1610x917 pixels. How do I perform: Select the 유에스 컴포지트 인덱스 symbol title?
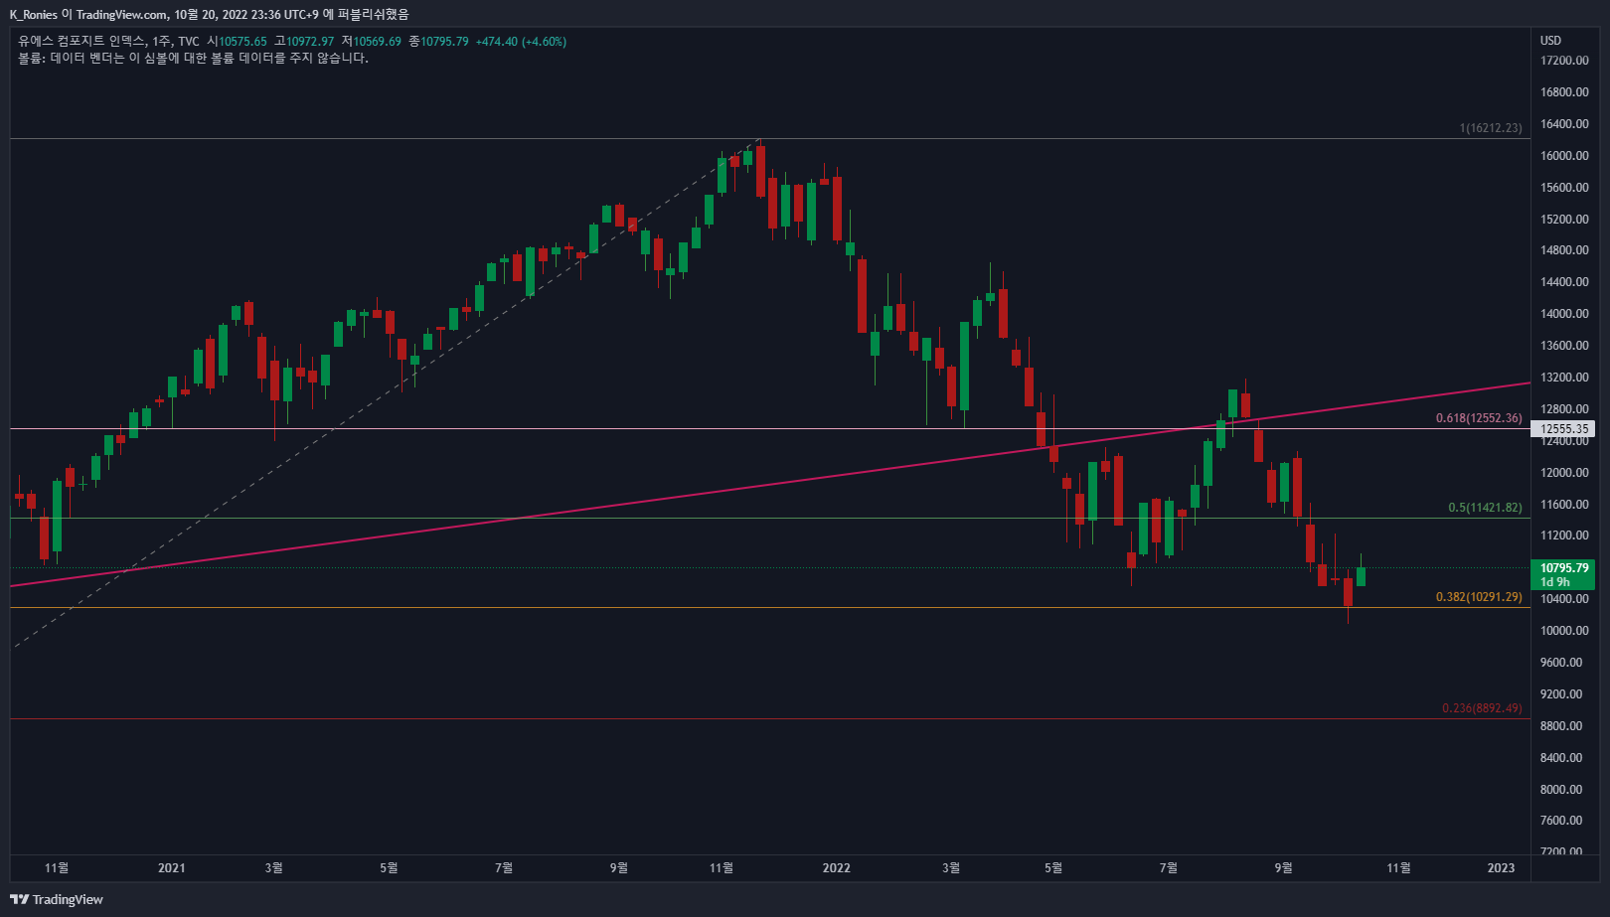[x=80, y=41]
